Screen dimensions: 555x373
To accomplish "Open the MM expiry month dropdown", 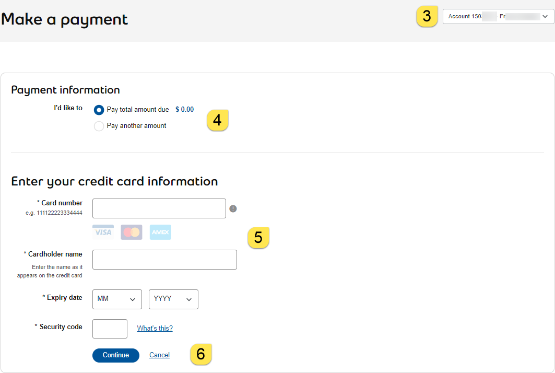I will pyautogui.click(x=117, y=299).
